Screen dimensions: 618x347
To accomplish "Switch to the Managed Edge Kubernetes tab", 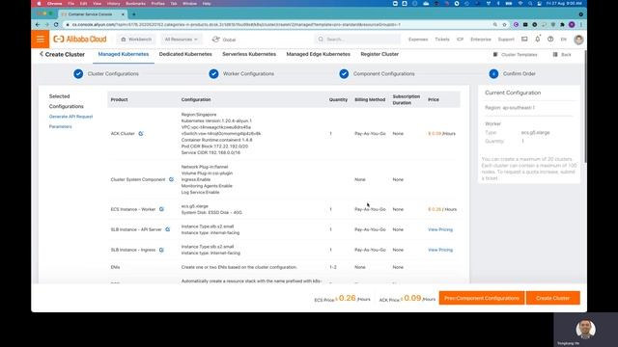I will pyautogui.click(x=318, y=54).
